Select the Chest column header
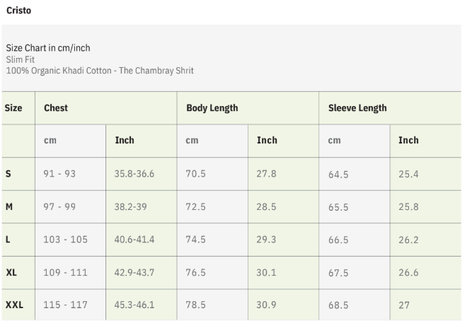The width and height of the screenshot is (465, 323). [x=56, y=108]
